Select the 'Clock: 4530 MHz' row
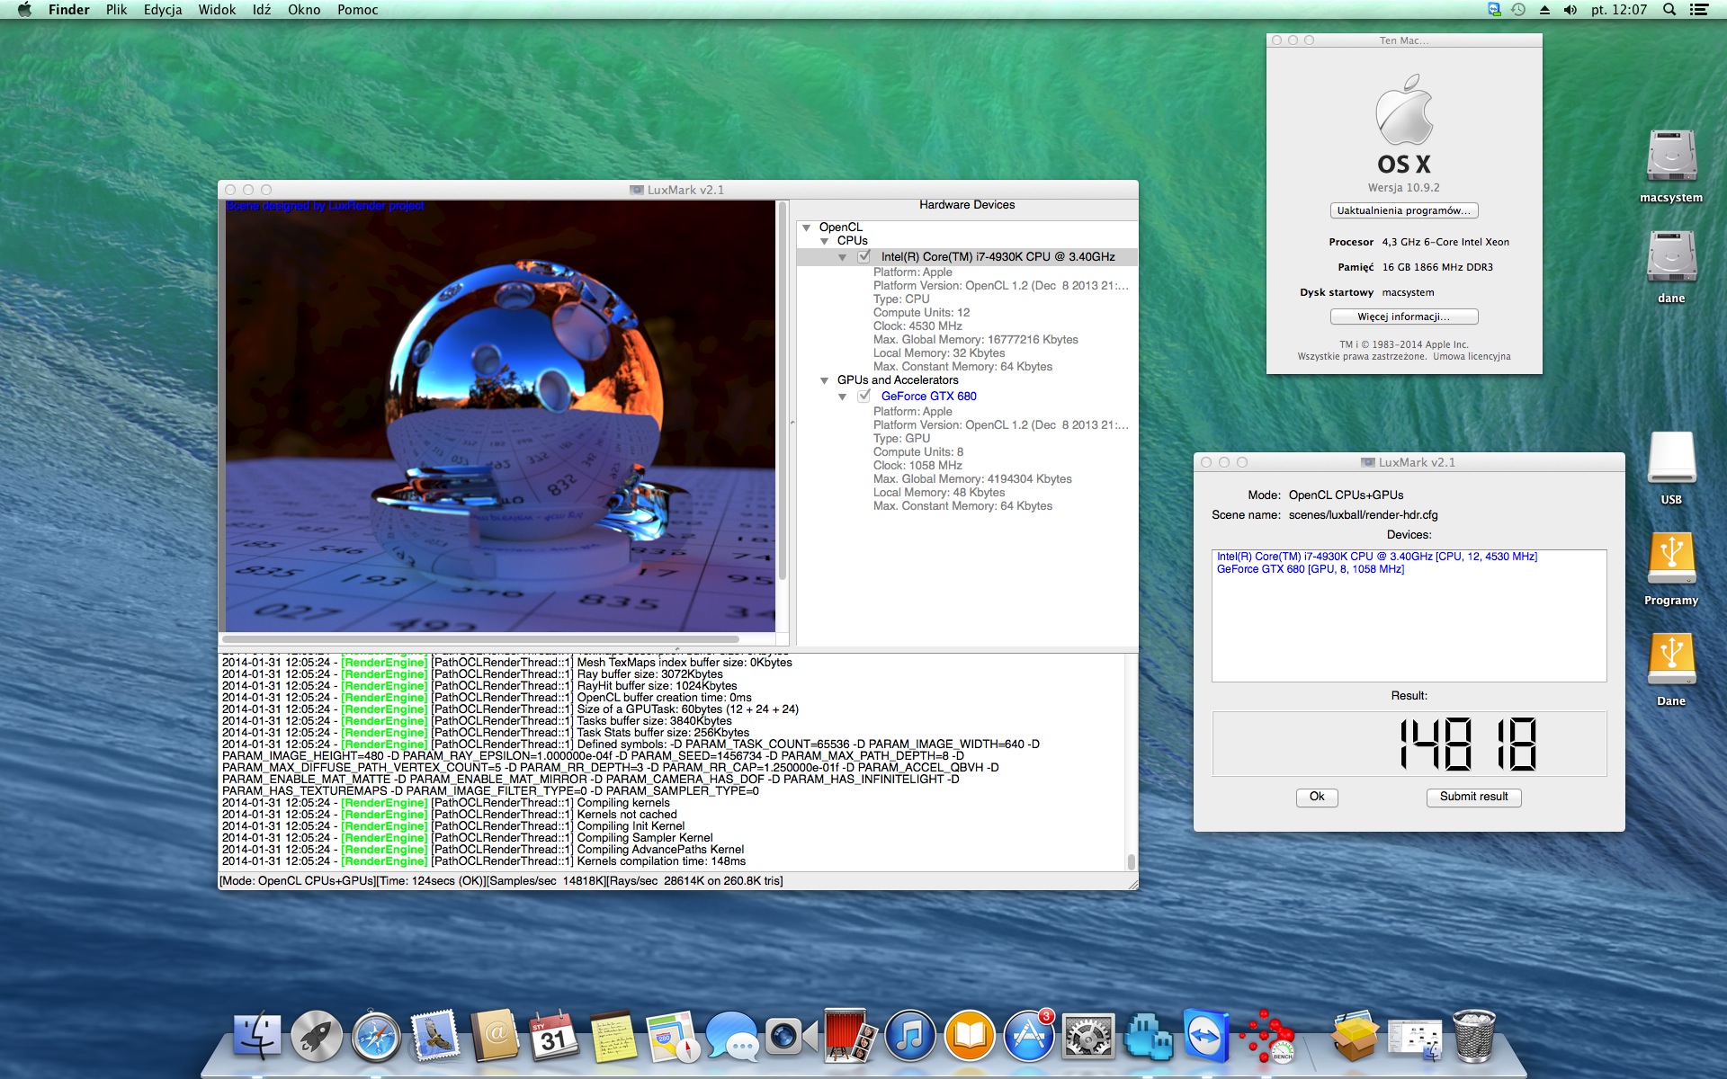The height and width of the screenshot is (1079, 1727). click(x=917, y=326)
